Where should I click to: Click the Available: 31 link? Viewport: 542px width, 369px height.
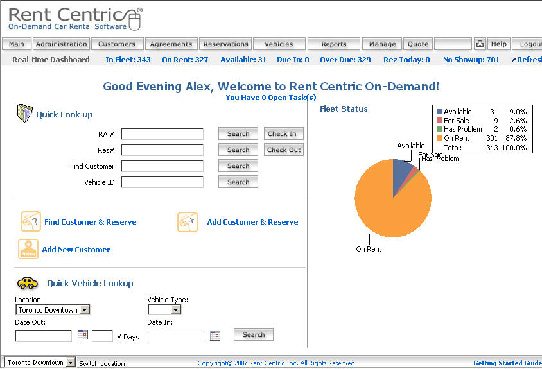pyautogui.click(x=243, y=60)
